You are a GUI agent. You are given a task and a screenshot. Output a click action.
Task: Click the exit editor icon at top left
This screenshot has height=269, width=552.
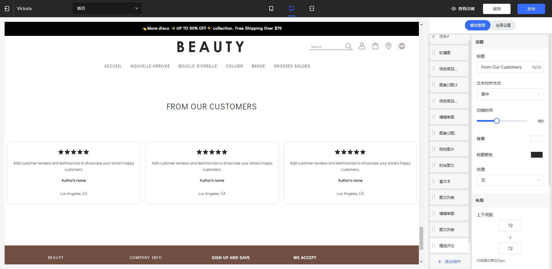[x=7, y=9]
